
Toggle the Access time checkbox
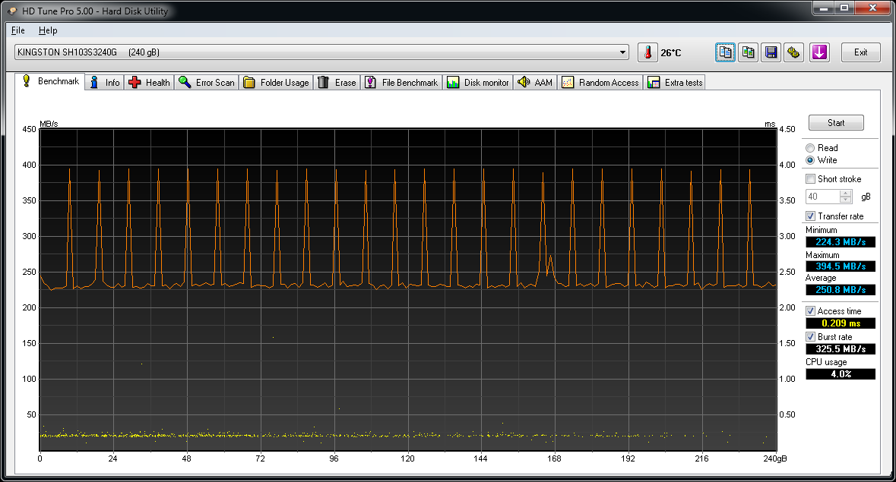[810, 311]
